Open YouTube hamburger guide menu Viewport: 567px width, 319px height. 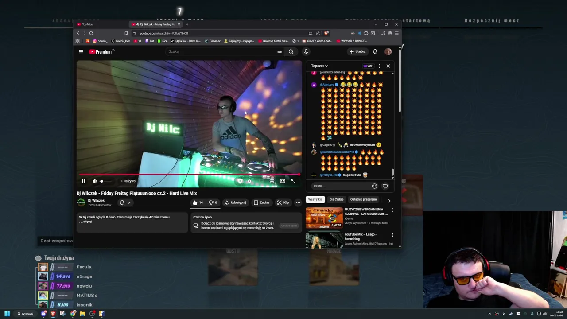[81, 51]
